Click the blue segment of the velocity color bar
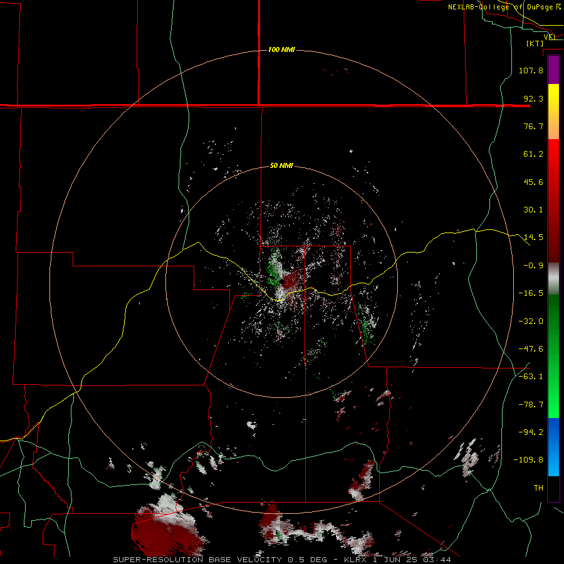Image resolution: width=564 pixels, height=564 pixels. click(553, 447)
